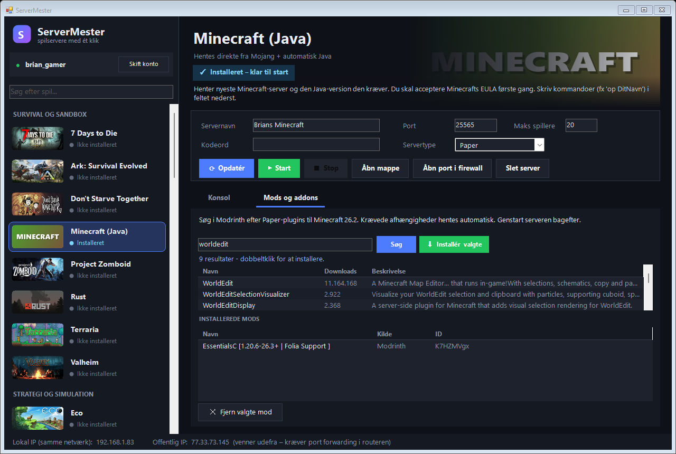
Task: Click the Installeret – klar til start badge
Action: [244, 72]
